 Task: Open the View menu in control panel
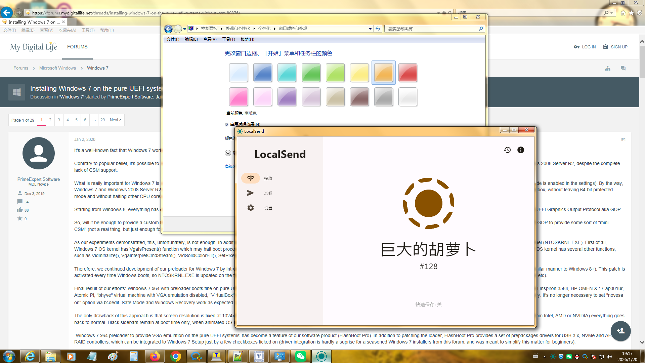click(210, 39)
